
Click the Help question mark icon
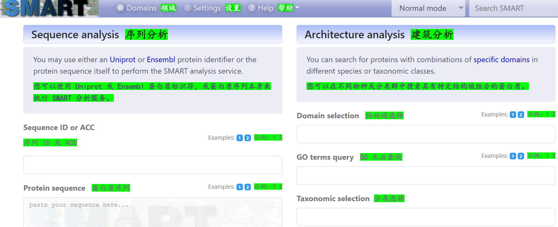[x=252, y=8]
